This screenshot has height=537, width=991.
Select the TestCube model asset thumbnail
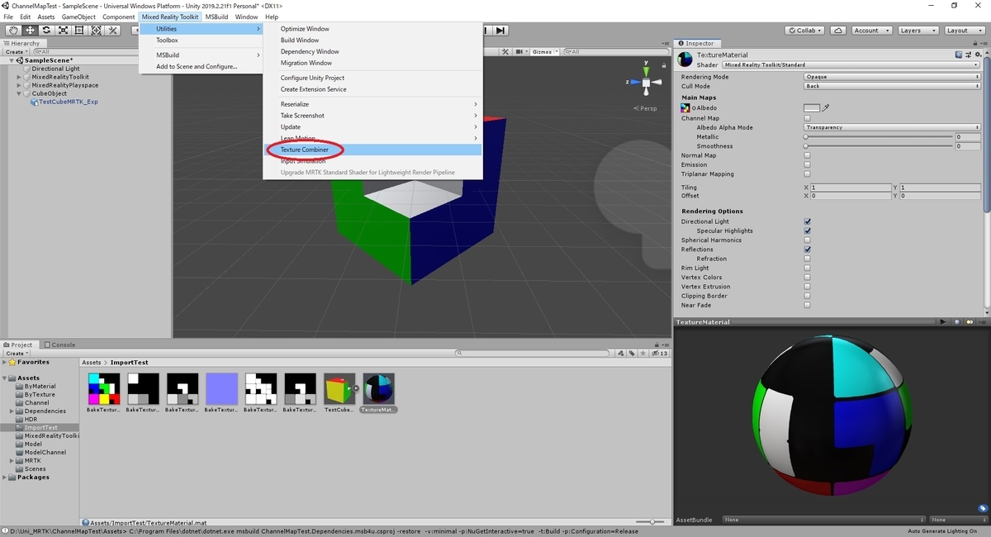tap(339, 389)
